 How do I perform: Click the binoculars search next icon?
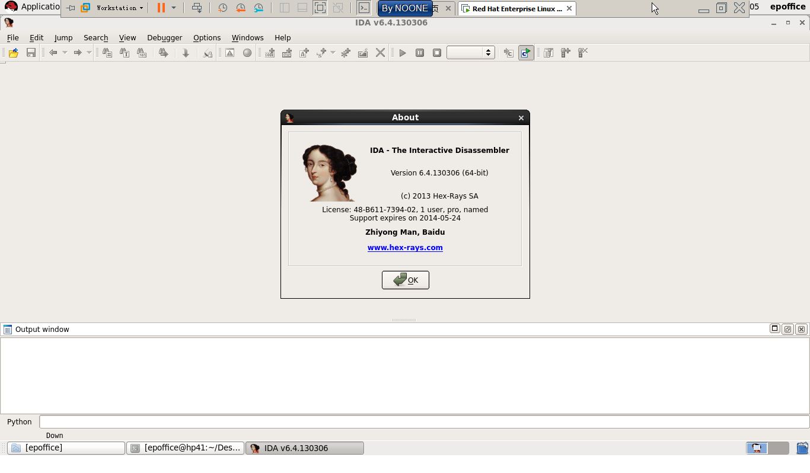tap(164, 53)
